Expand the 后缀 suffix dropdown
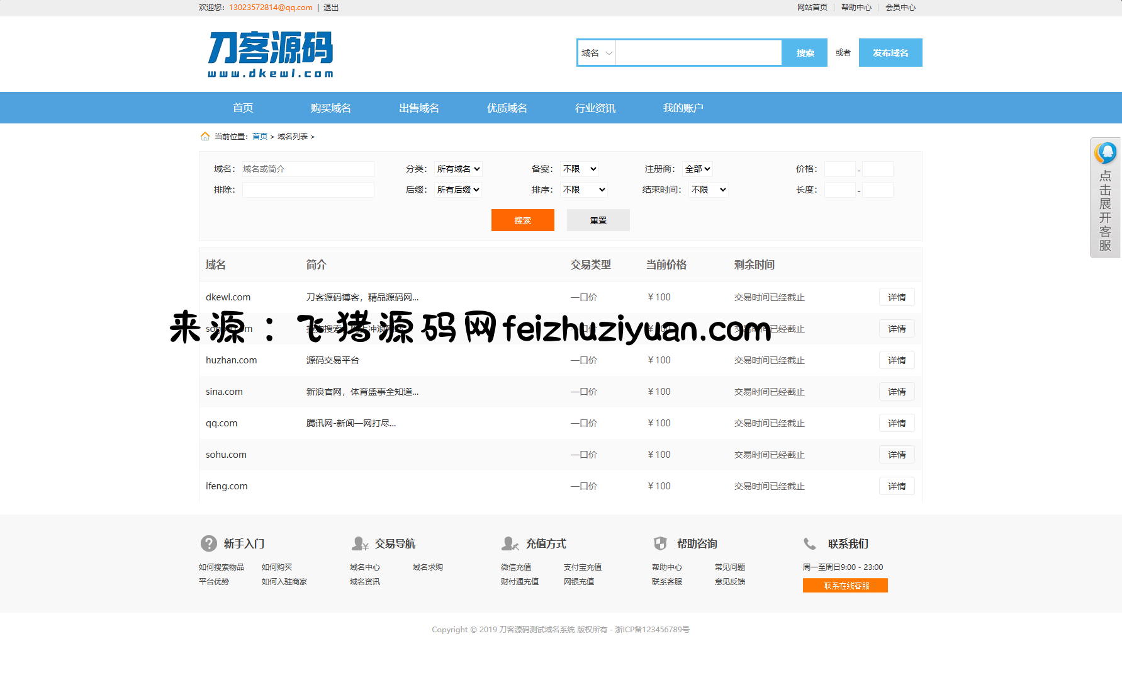Viewport: 1122px width, 682px height. coord(458,190)
